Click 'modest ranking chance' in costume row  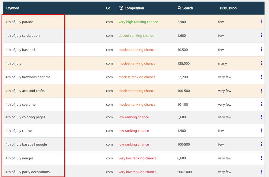pyautogui.click(x=137, y=105)
